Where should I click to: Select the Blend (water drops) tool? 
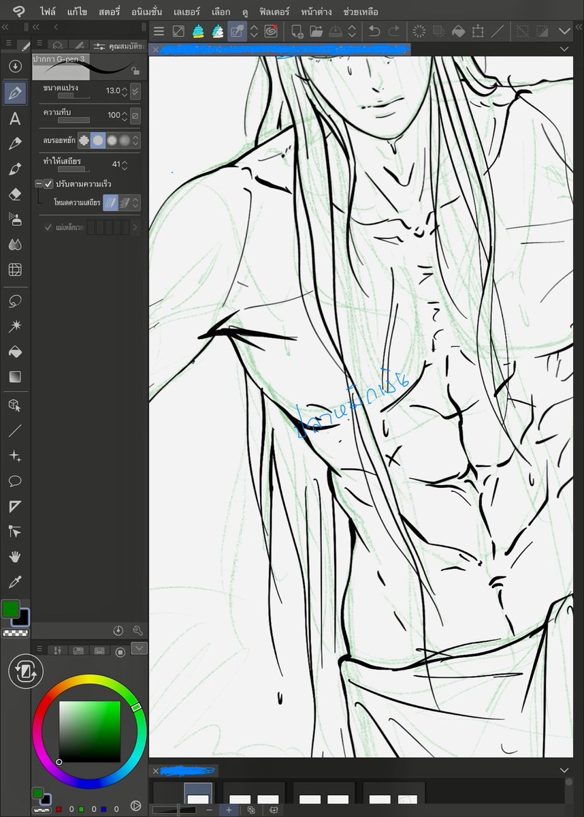(15, 245)
